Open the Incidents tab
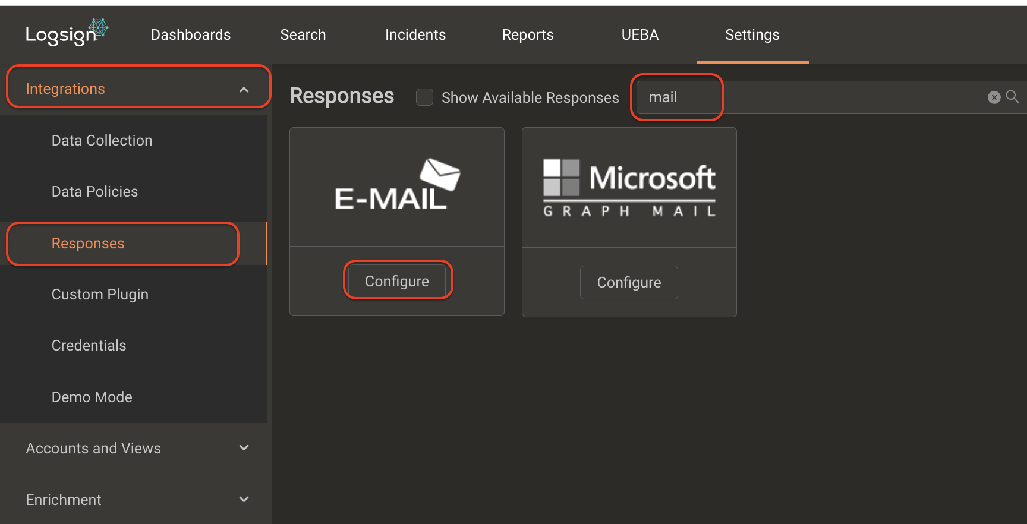This screenshot has height=524, width=1027. (415, 35)
